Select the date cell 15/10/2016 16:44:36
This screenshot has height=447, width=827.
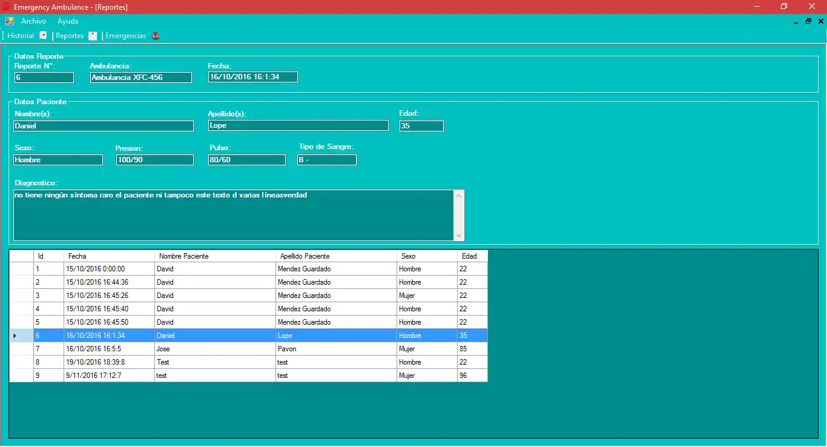(x=109, y=282)
